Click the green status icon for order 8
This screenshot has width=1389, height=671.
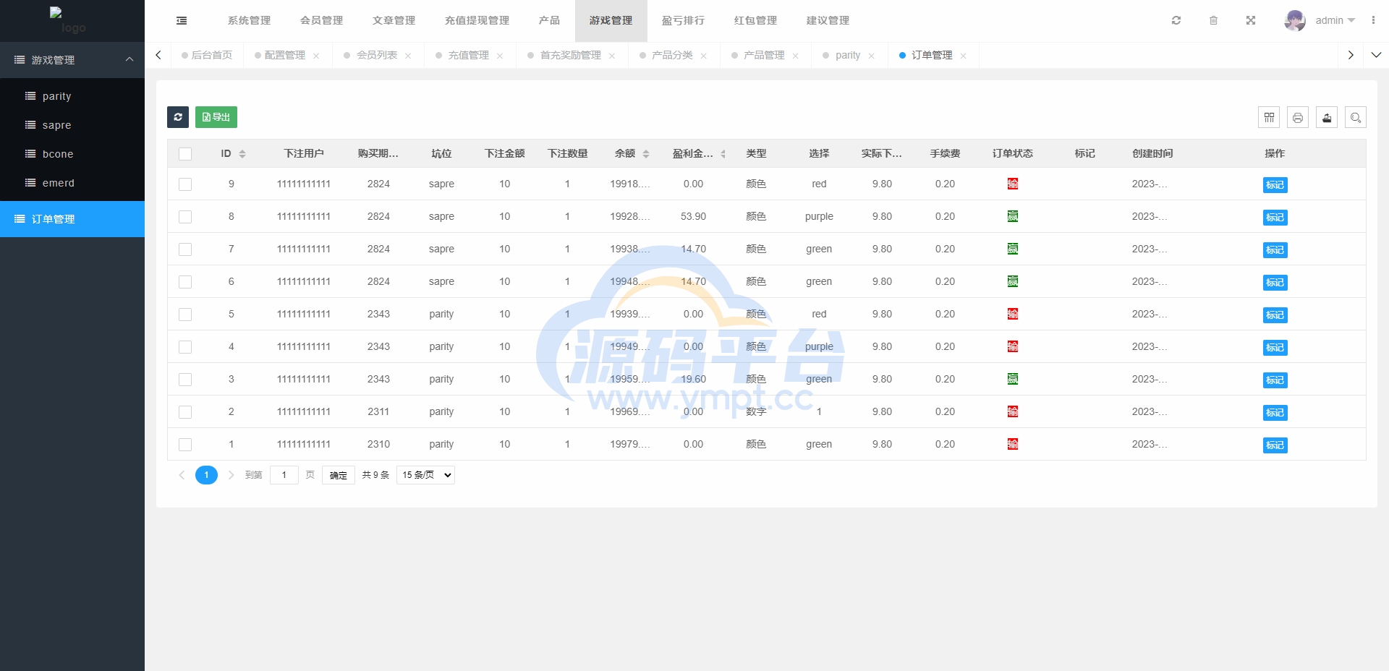pos(1013,216)
